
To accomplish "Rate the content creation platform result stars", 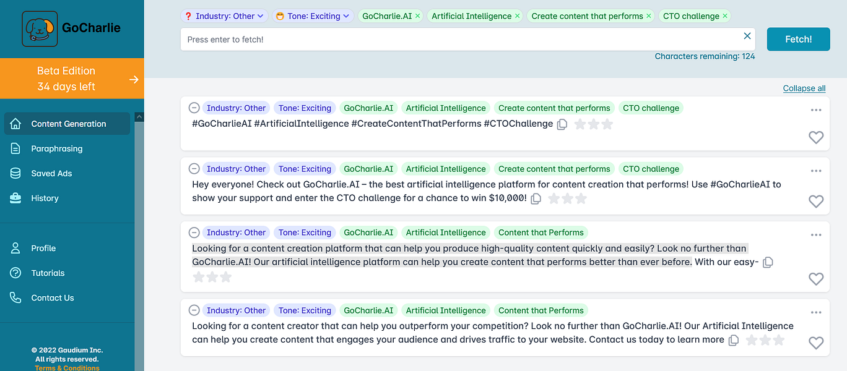I will pyautogui.click(x=212, y=277).
